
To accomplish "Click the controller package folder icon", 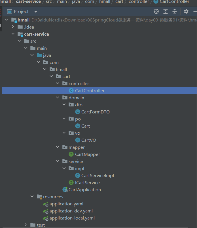I will tap(65, 83).
